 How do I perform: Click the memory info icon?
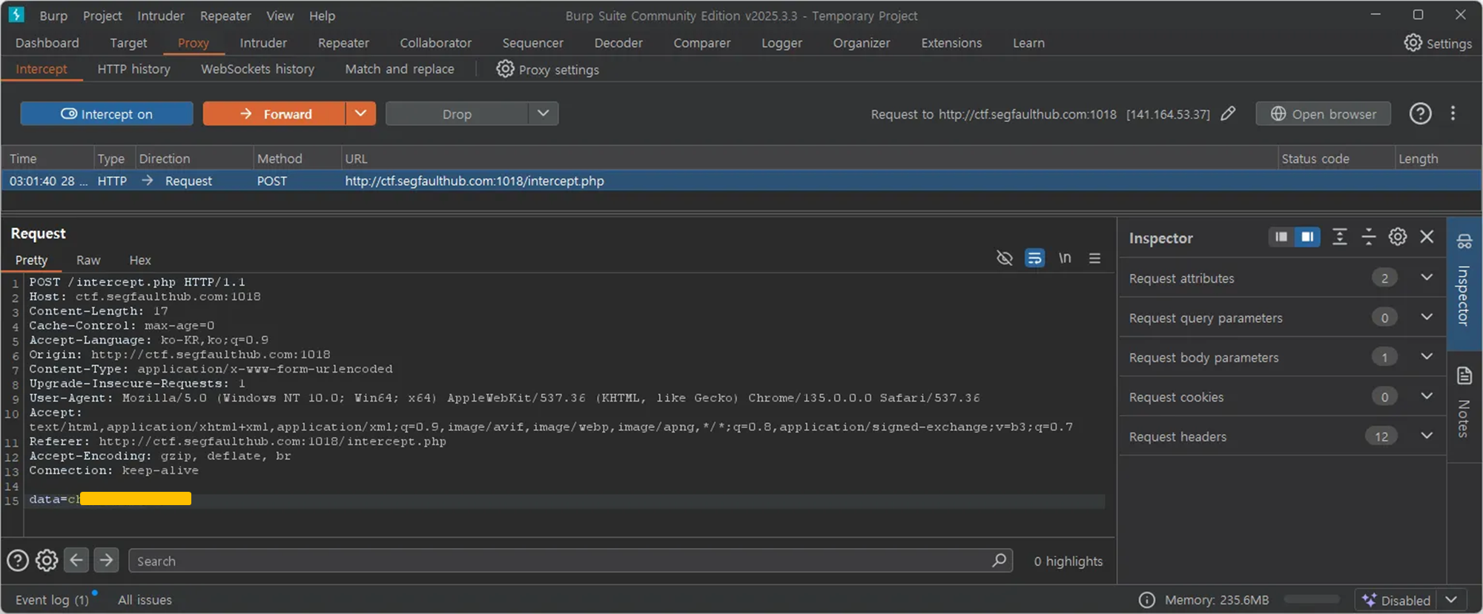click(x=1146, y=600)
